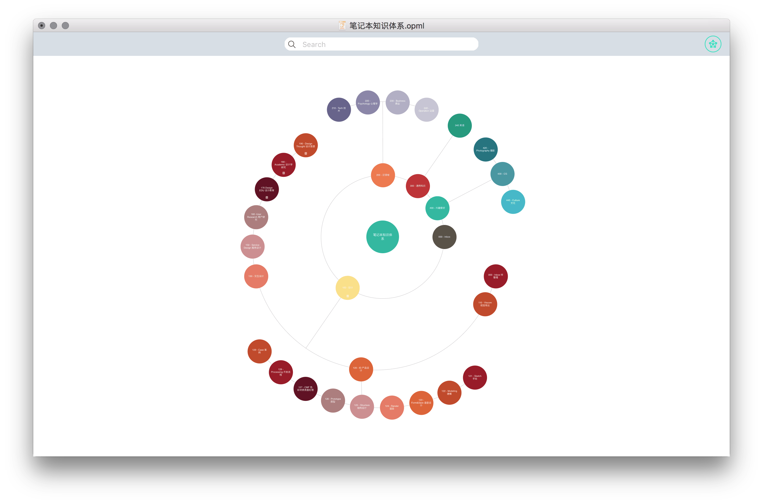This screenshot has width=763, height=504.
Task: Click the 110 - Viscom node
Action: tap(485, 304)
